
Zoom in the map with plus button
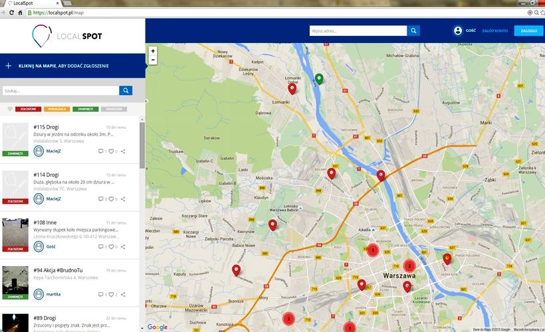[153, 51]
